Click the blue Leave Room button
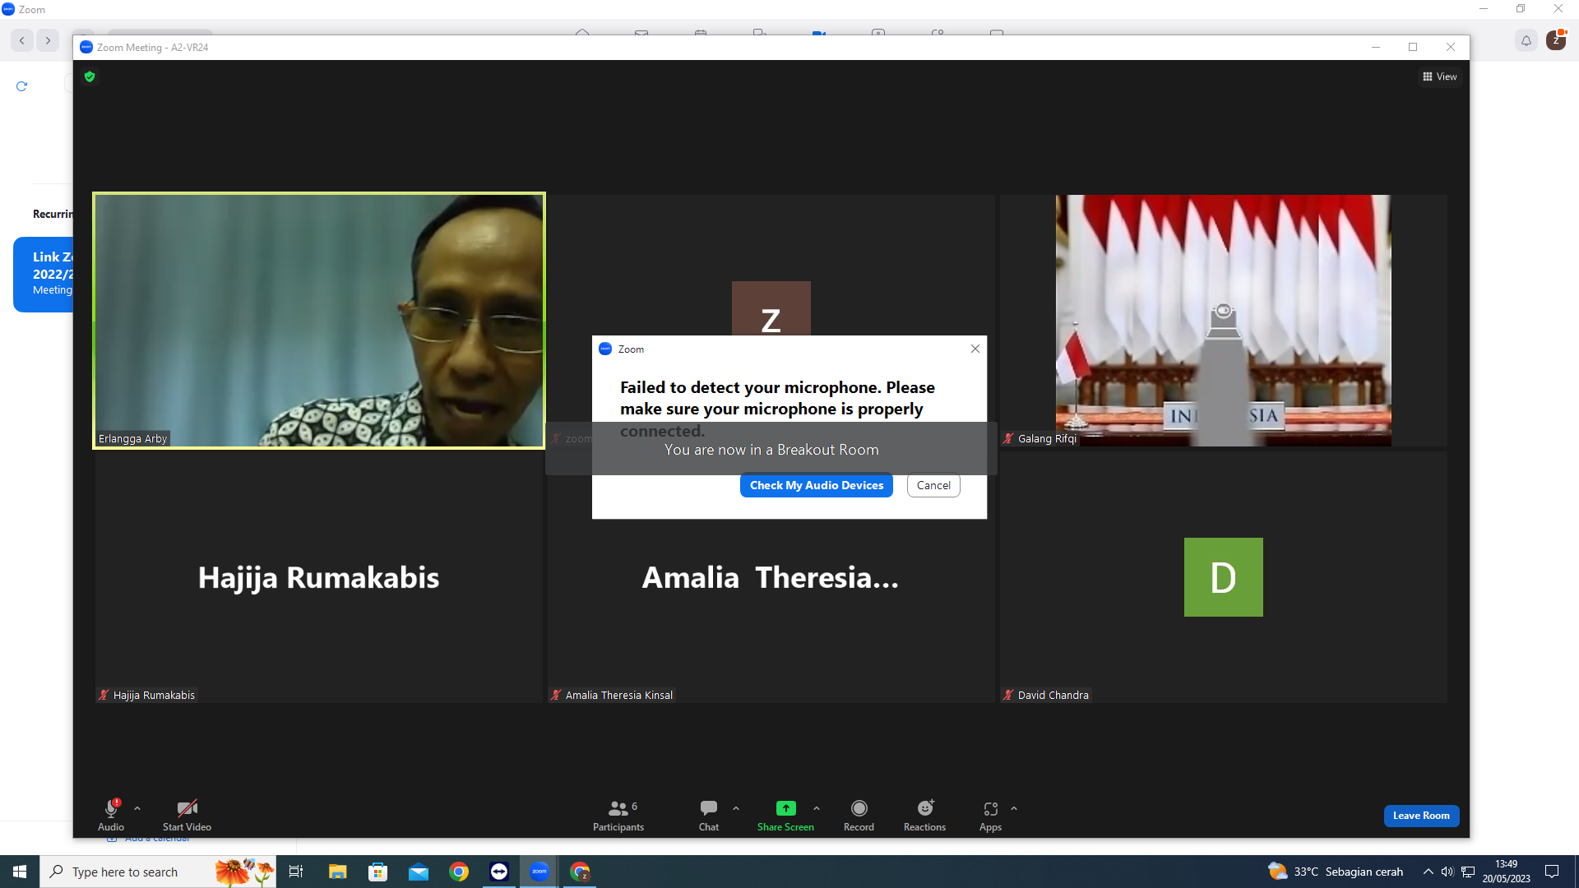 point(1421,816)
